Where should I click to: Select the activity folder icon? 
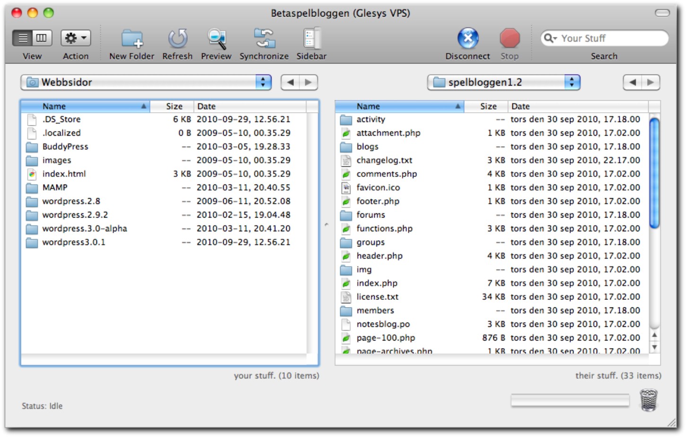[346, 120]
